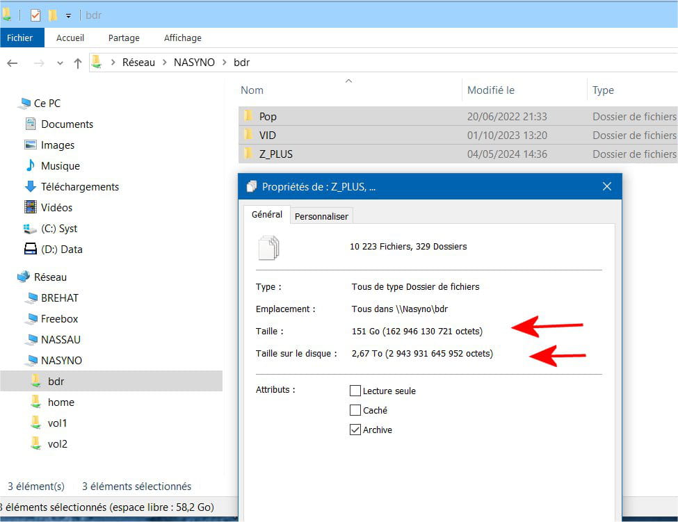Click the Explorer window folder icon in title bar
The image size is (678, 522).
click(x=6, y=15)
